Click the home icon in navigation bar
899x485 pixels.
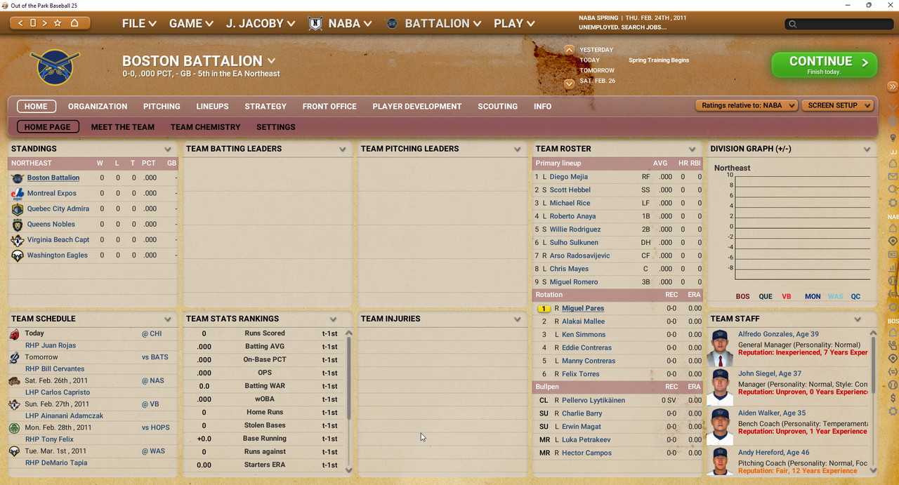point(74,23)
